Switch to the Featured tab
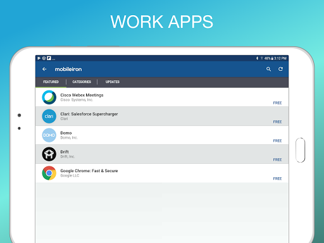Screen dimensions: 324x243 point(51,82)
